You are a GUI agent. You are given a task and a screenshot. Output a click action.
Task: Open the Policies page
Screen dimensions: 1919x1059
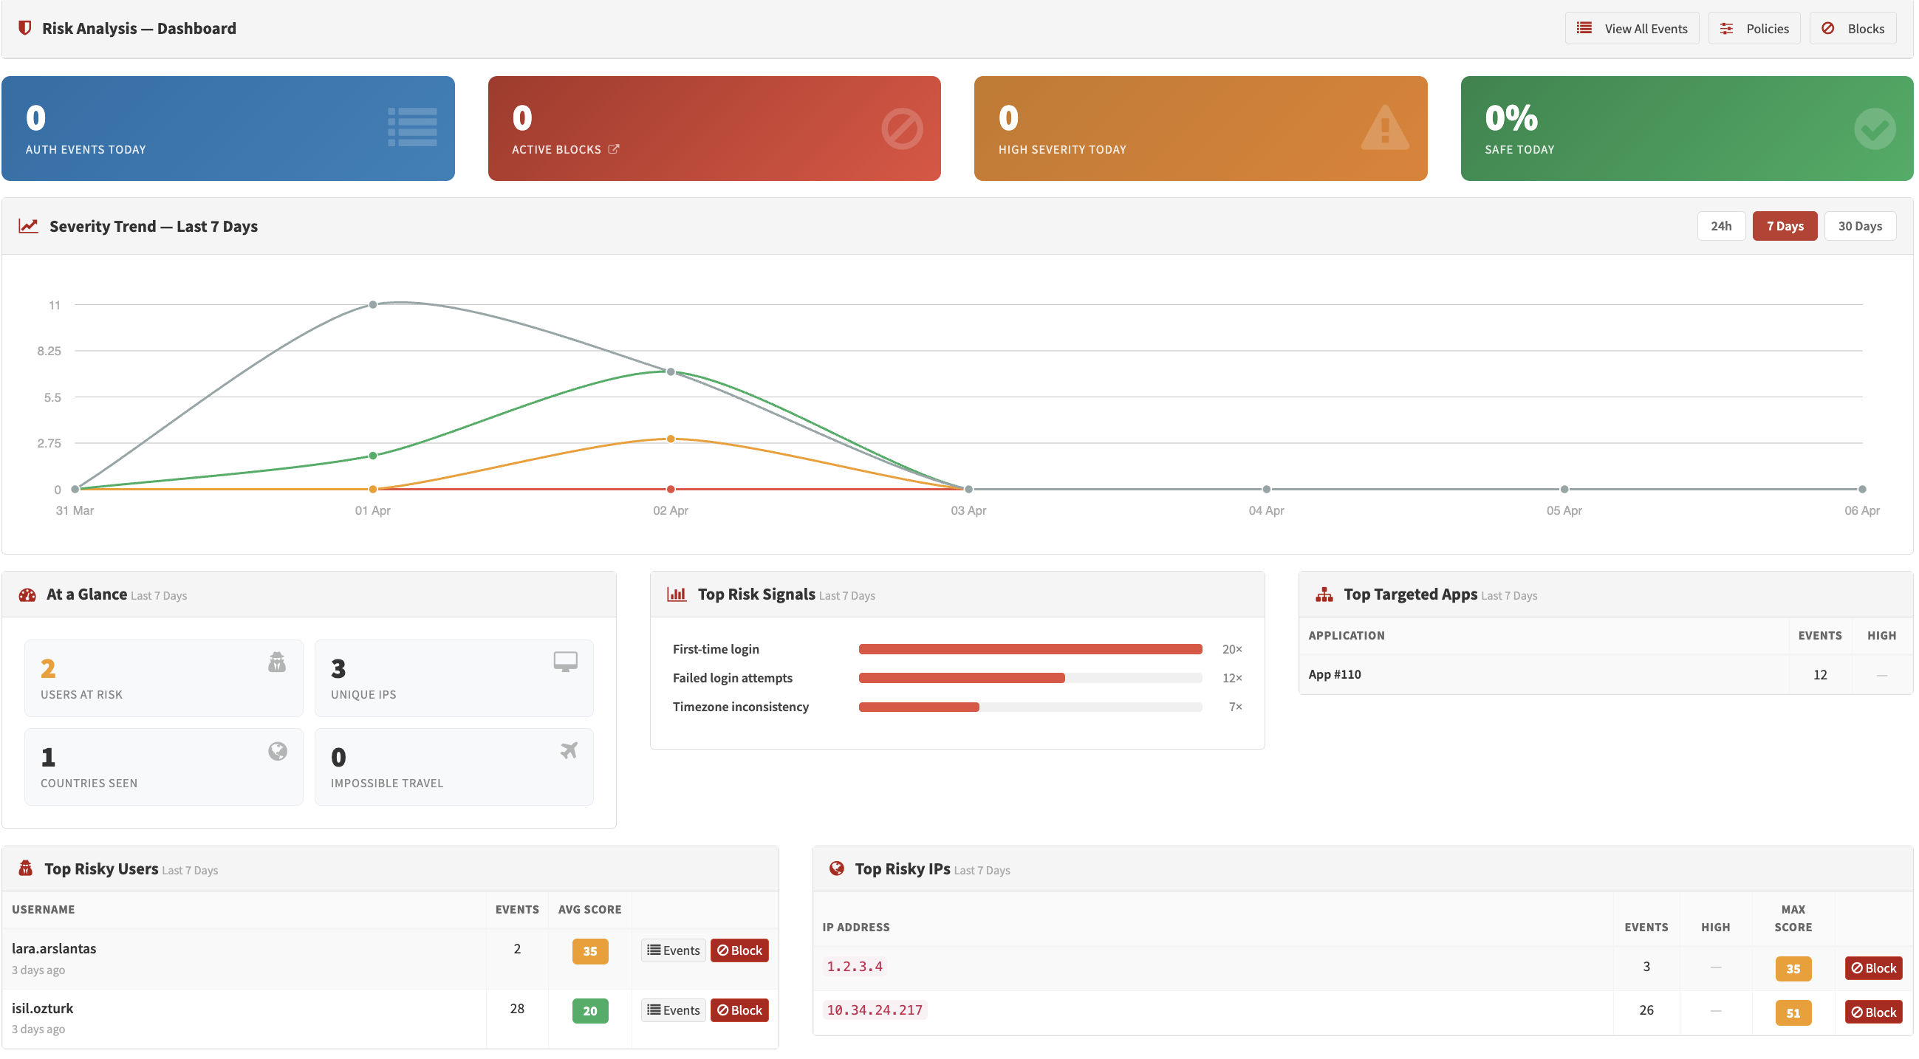pos(1754,27)
